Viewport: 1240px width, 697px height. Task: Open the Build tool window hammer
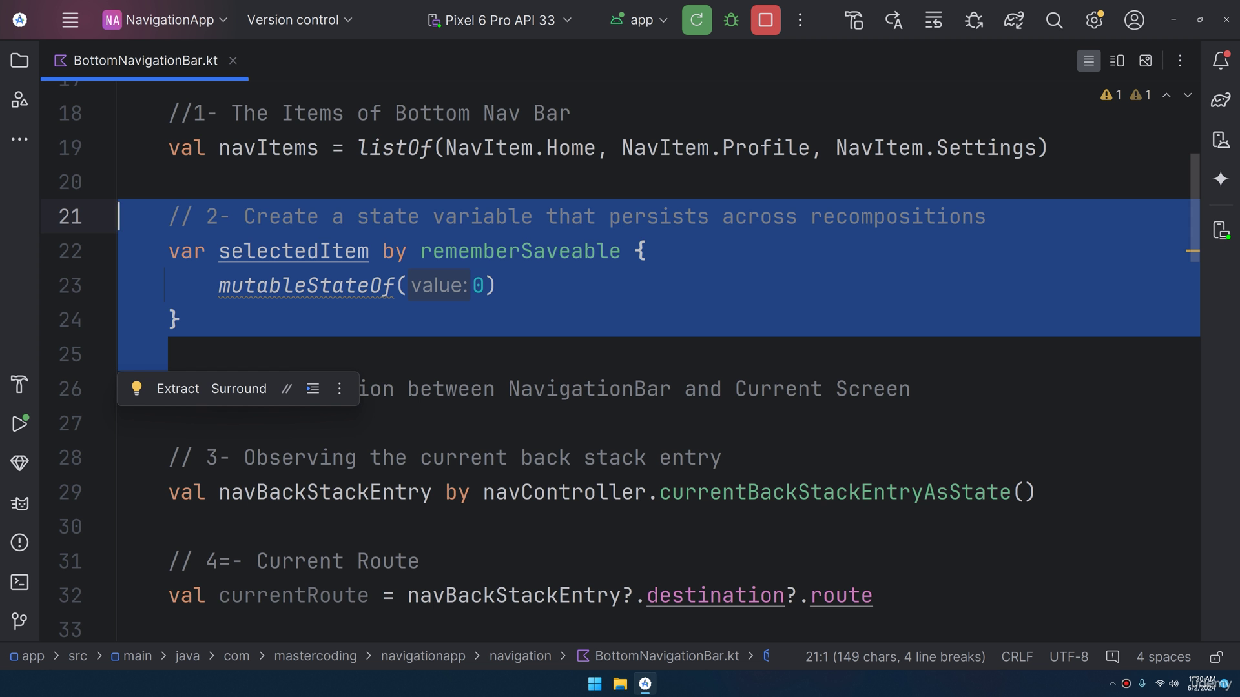19,384
